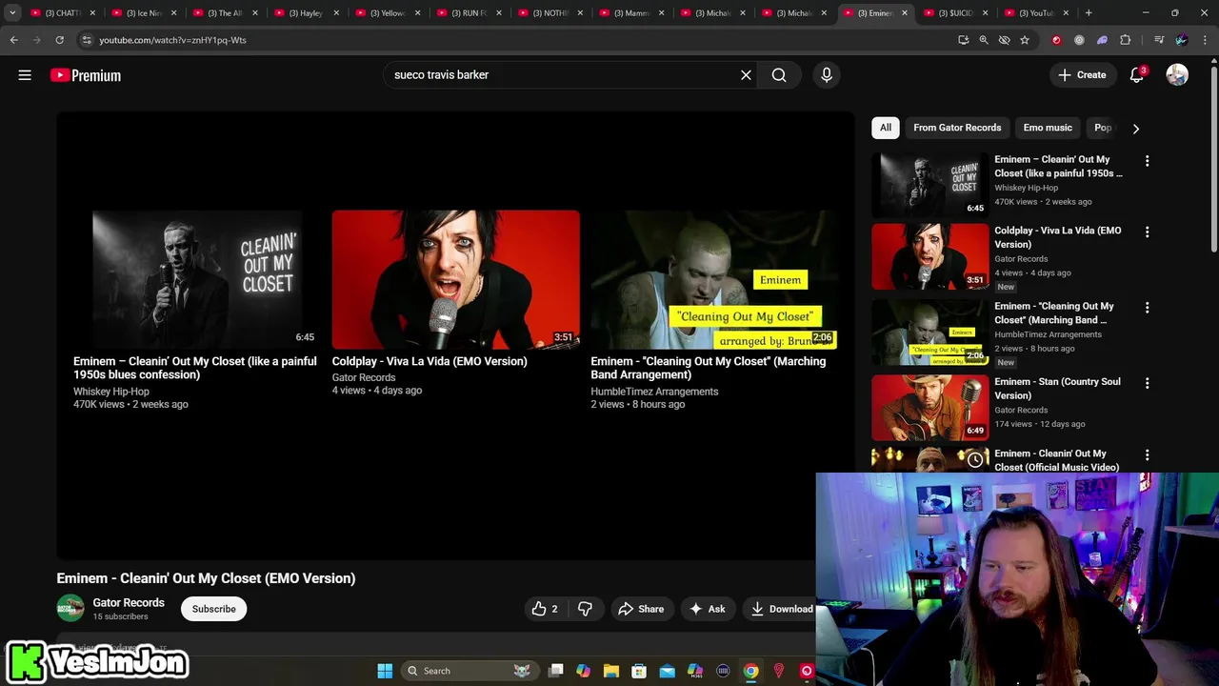Open options for Marching Band sidebar video
Image resolution: width=1219 pixels, height=686 pixels.
(1147, 308)
